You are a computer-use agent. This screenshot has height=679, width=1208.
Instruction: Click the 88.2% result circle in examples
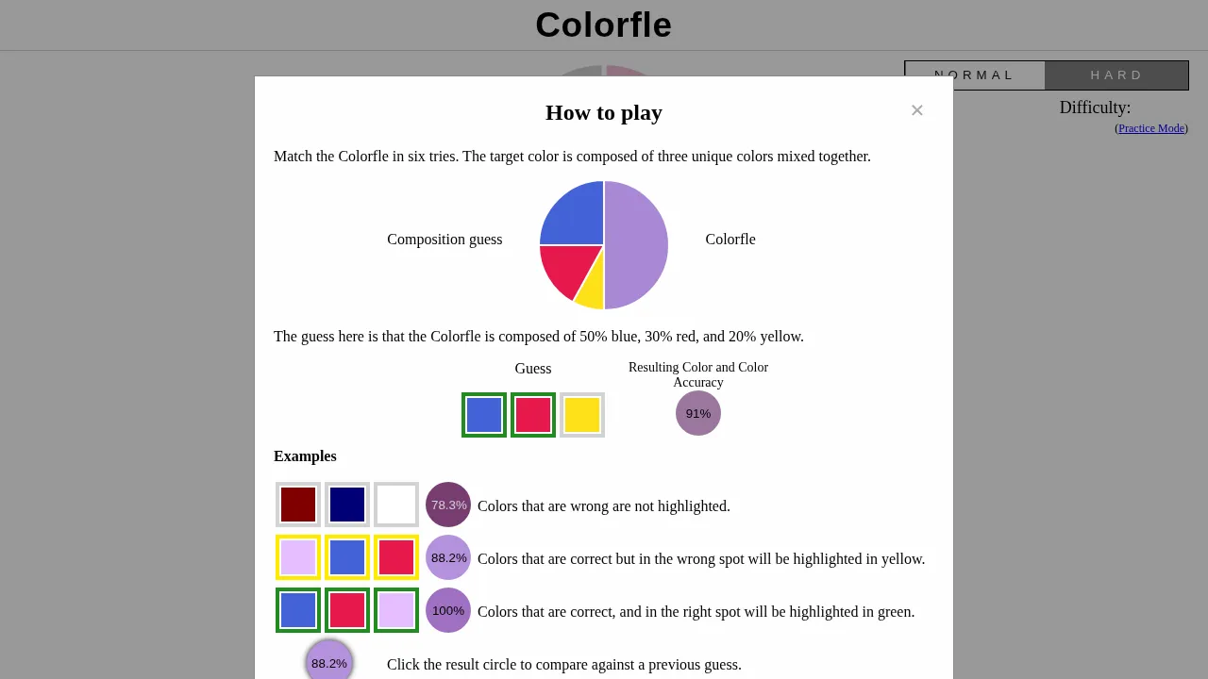click(448, 557)
